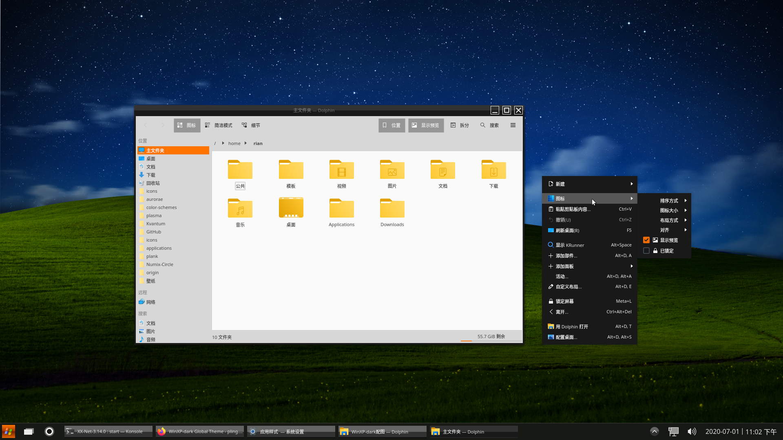Expand the 图标 submenu entry
Viewport: 783px width, 440px height.
pyautogui.click(x=589, y=198)
